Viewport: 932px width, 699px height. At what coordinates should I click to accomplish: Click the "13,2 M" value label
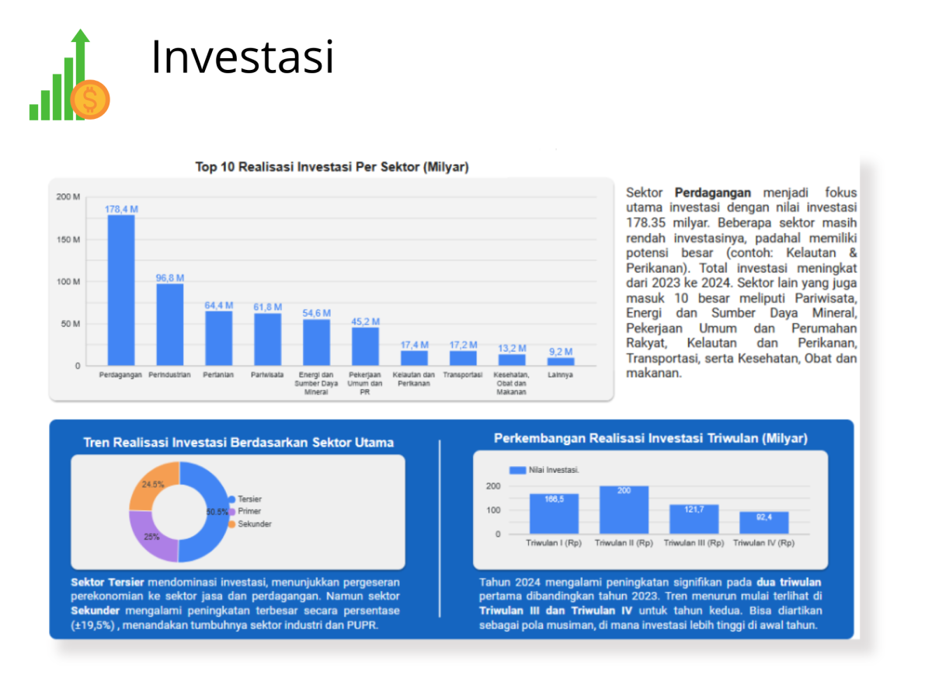(x=513, y=349)
